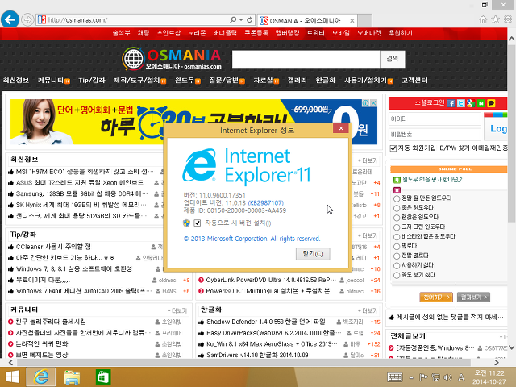This screenshot has width=516, height=387.
Task: Open the 출석부 top bar link
Action: coord(121,33)
